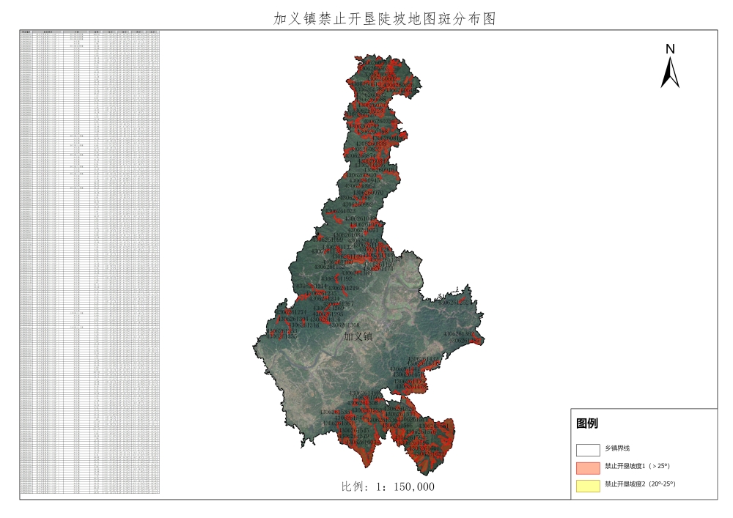Click the scale text 比例 1:150,000
This screenshot has height=518, width=733.
pos(388,486)
